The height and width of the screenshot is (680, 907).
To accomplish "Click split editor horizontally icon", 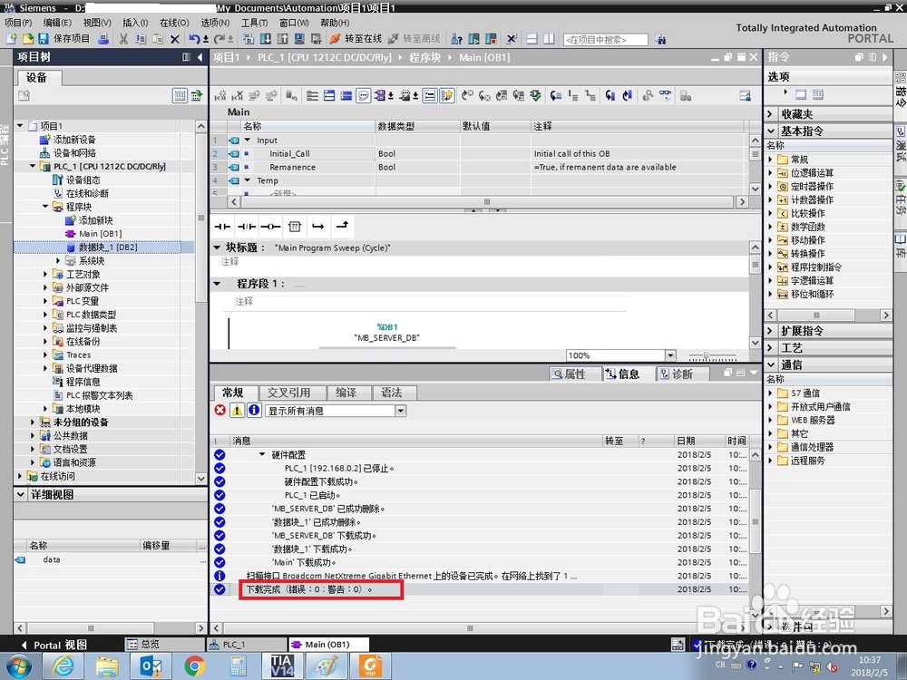I will tap(532, 39).
